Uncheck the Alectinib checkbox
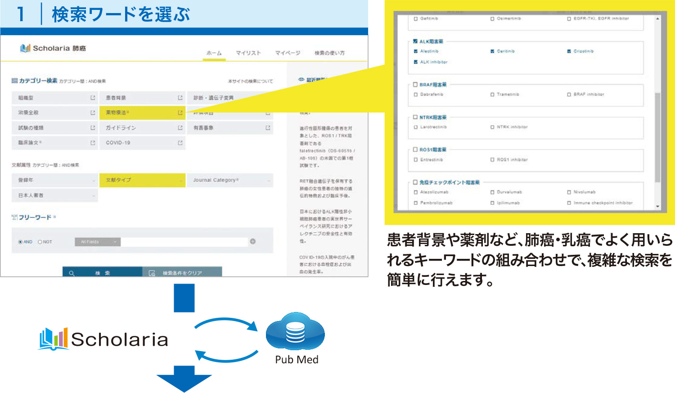Viewport: 675px width, 393px height. pos(416,51)
